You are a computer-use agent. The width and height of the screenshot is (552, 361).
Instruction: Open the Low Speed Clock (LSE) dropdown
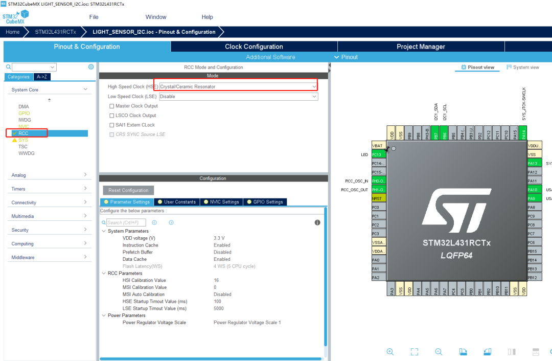click(x=239, y=96)
